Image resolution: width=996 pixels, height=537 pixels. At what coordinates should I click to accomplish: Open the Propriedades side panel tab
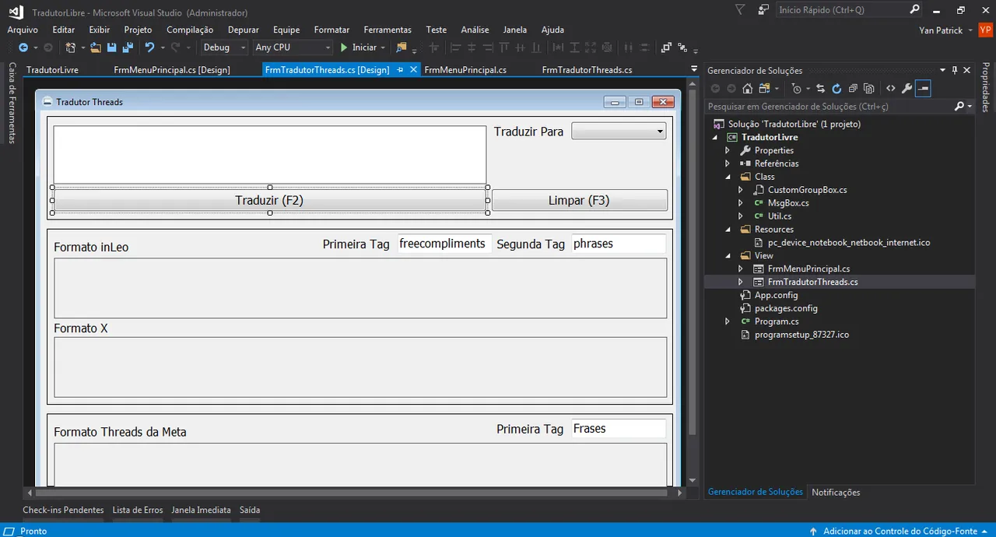(985, 87)
